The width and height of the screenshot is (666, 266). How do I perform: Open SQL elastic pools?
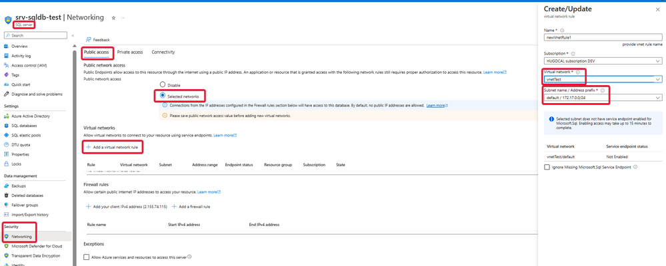click(26, 135)
